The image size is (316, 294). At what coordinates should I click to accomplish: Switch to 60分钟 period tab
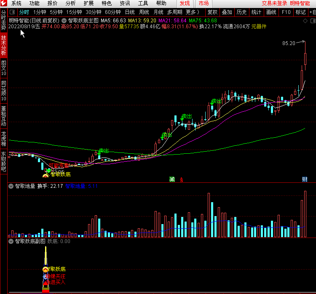(x=112, y=12)
